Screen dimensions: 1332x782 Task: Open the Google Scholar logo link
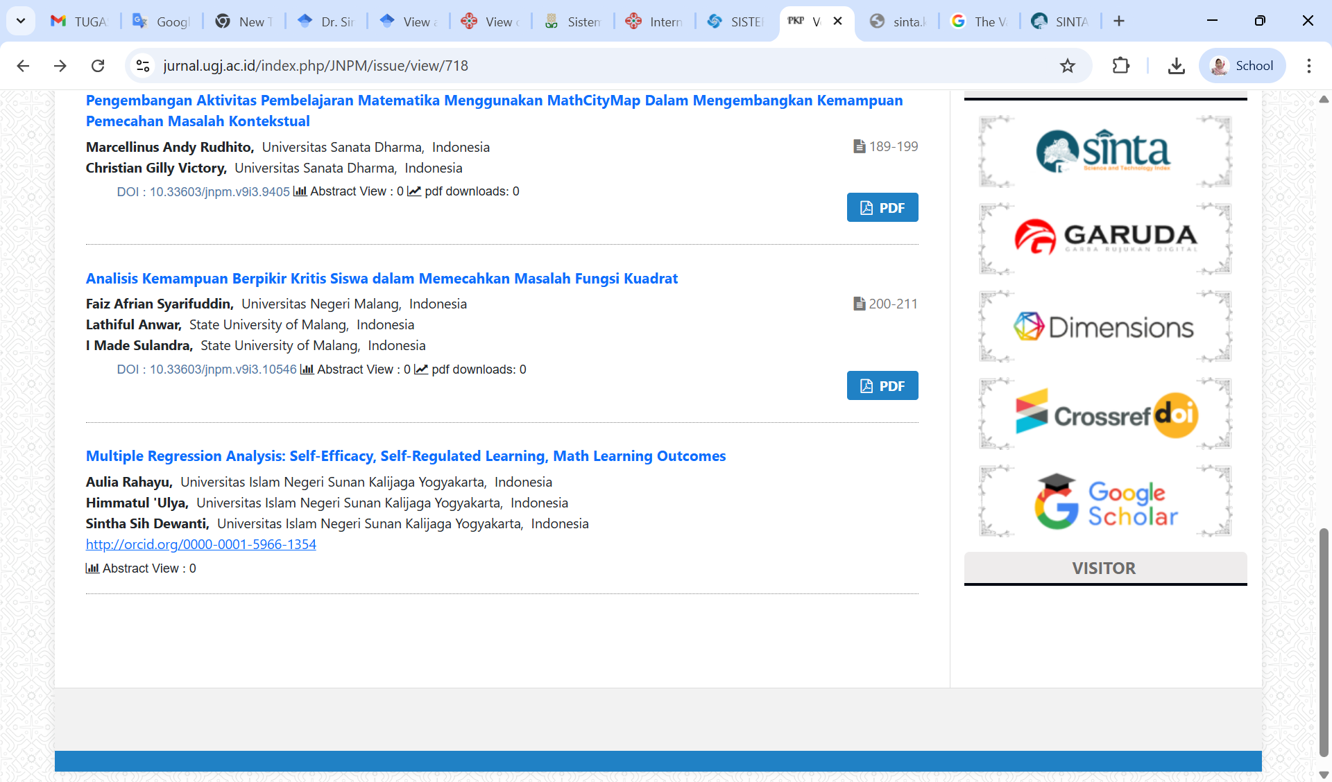(1104, 502)
